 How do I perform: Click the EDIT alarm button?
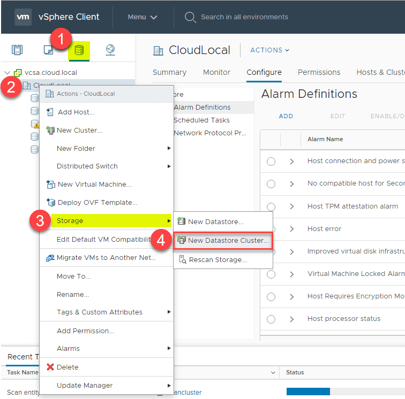click(337, 116)
